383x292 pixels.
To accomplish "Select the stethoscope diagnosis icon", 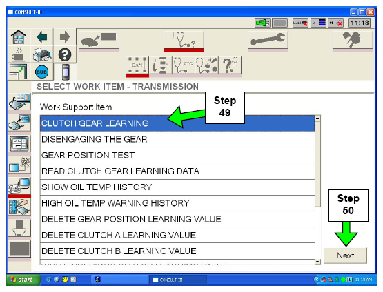I will [184, 40].
